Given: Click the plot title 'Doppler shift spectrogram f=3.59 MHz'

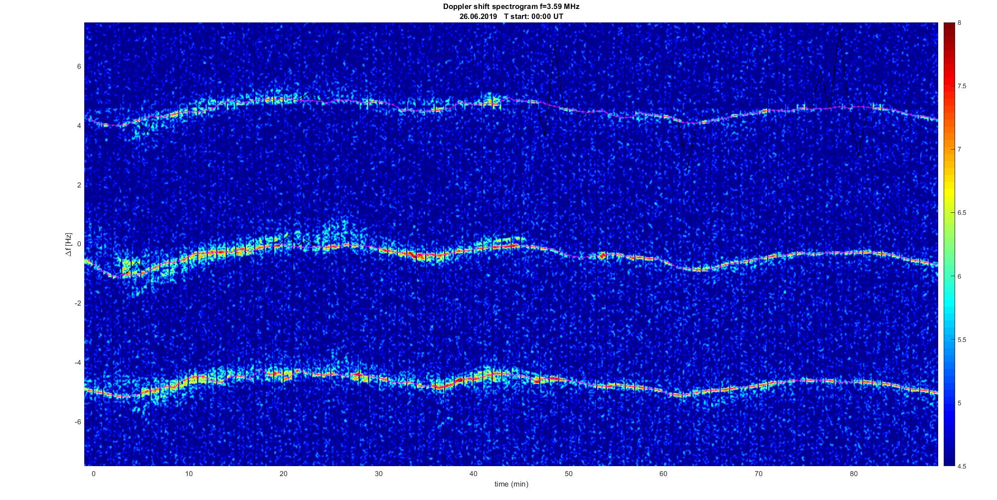Looking at the screenshot, I should 511,7.
